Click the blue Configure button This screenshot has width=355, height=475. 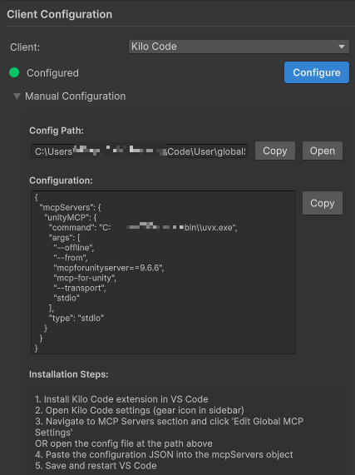pos(316,72)
